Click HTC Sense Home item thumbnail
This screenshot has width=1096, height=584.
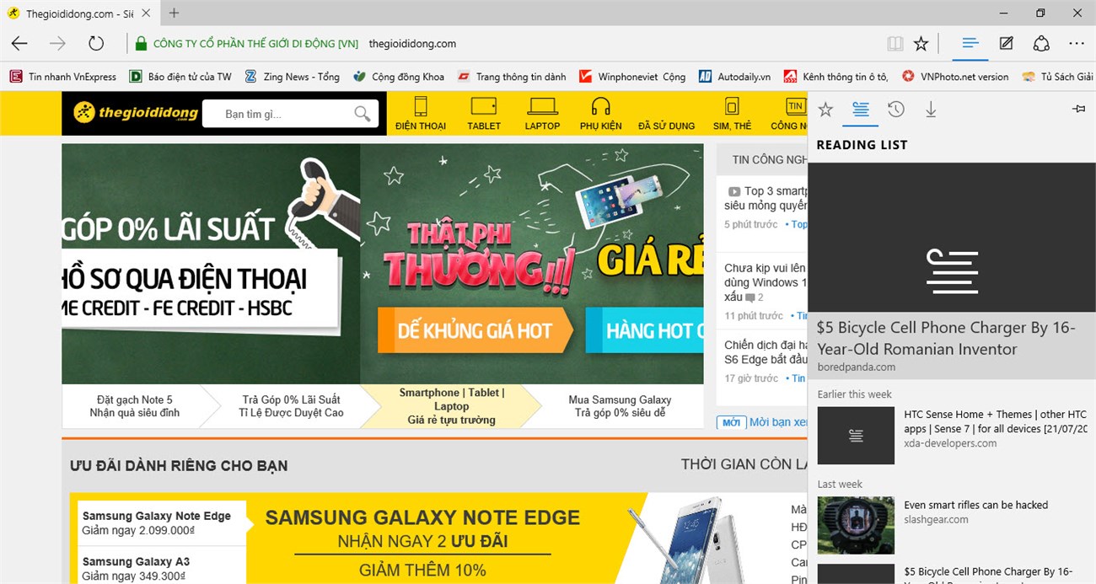click(x=856, y=436)
